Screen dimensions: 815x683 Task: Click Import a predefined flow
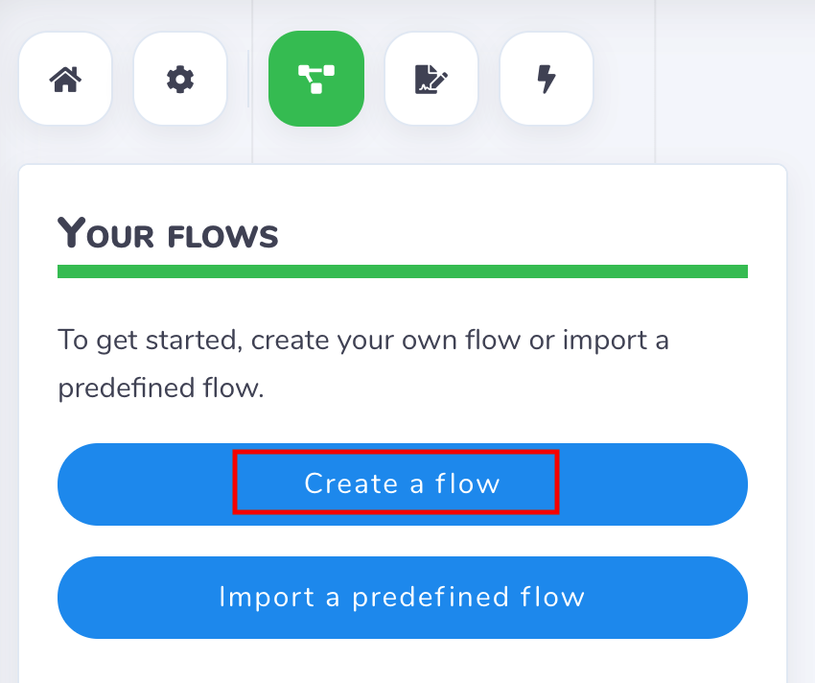(402, 597)
